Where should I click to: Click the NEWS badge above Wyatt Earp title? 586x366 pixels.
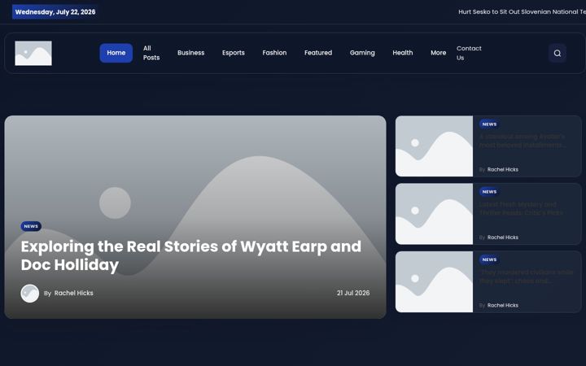[x=31, y=226]
